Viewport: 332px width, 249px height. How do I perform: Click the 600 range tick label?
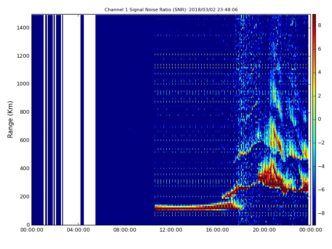pyautogui.click(x=24, y=140)
